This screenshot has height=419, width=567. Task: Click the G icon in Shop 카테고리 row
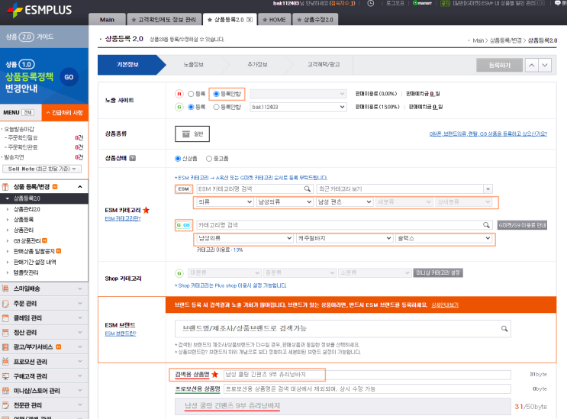pos(179,273)
